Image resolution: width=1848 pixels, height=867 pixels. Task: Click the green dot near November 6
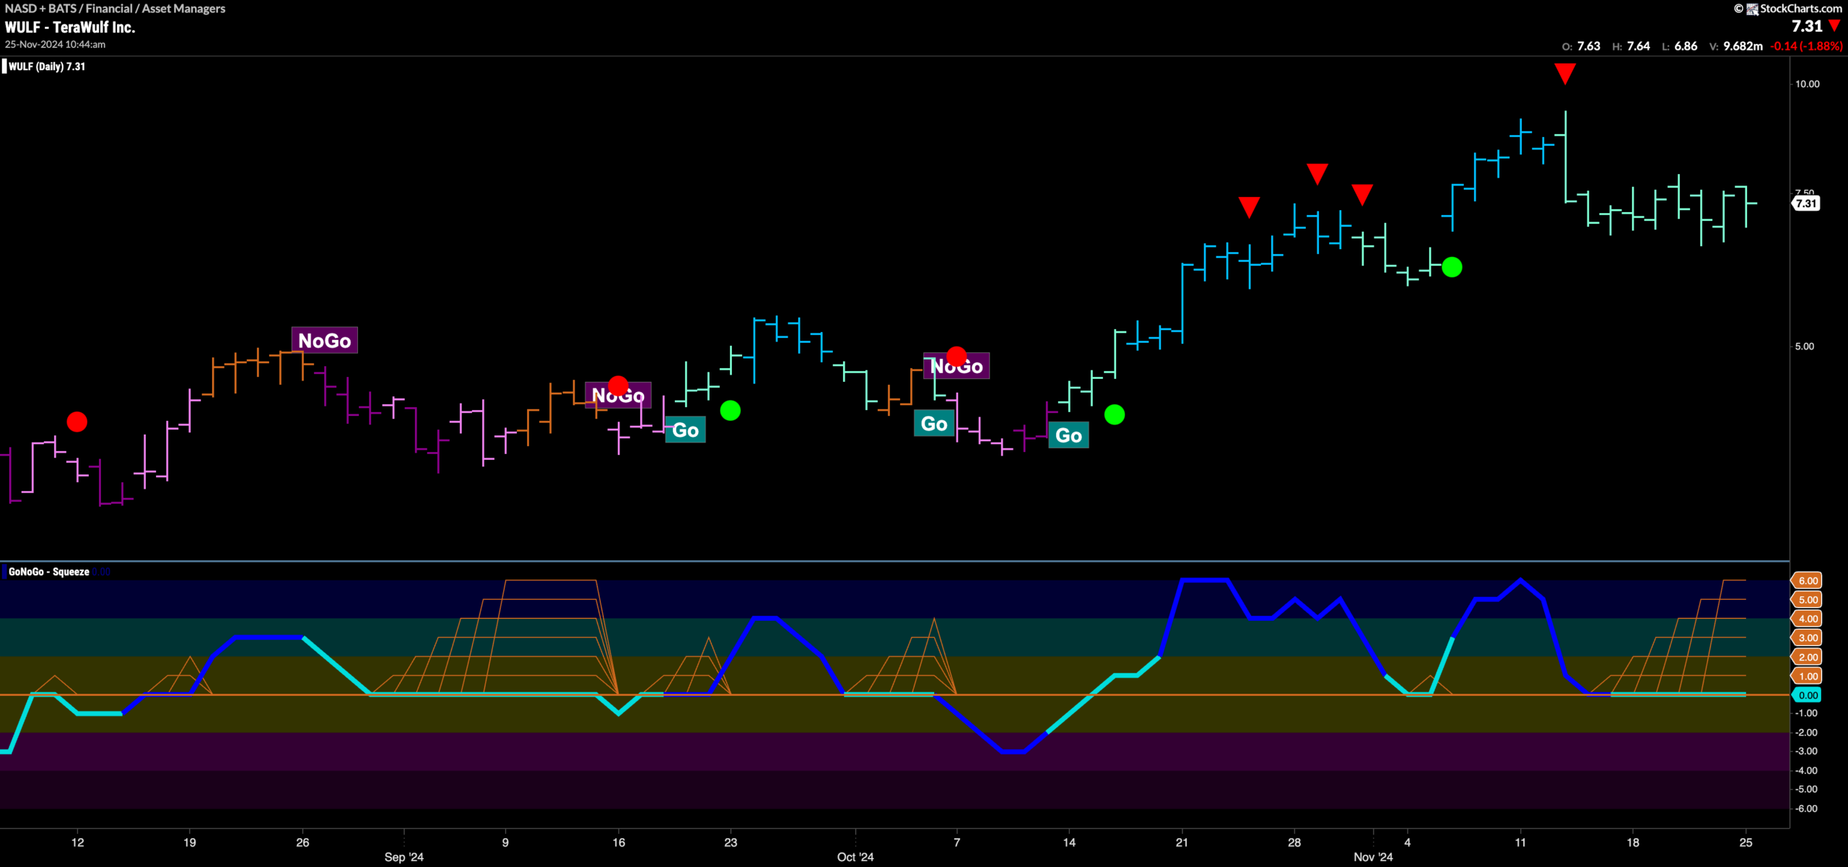click(x=1452, y=267)
